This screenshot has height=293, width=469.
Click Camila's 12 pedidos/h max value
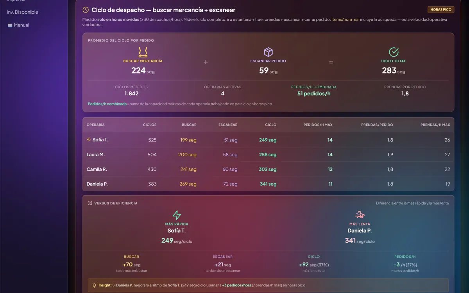330,170
